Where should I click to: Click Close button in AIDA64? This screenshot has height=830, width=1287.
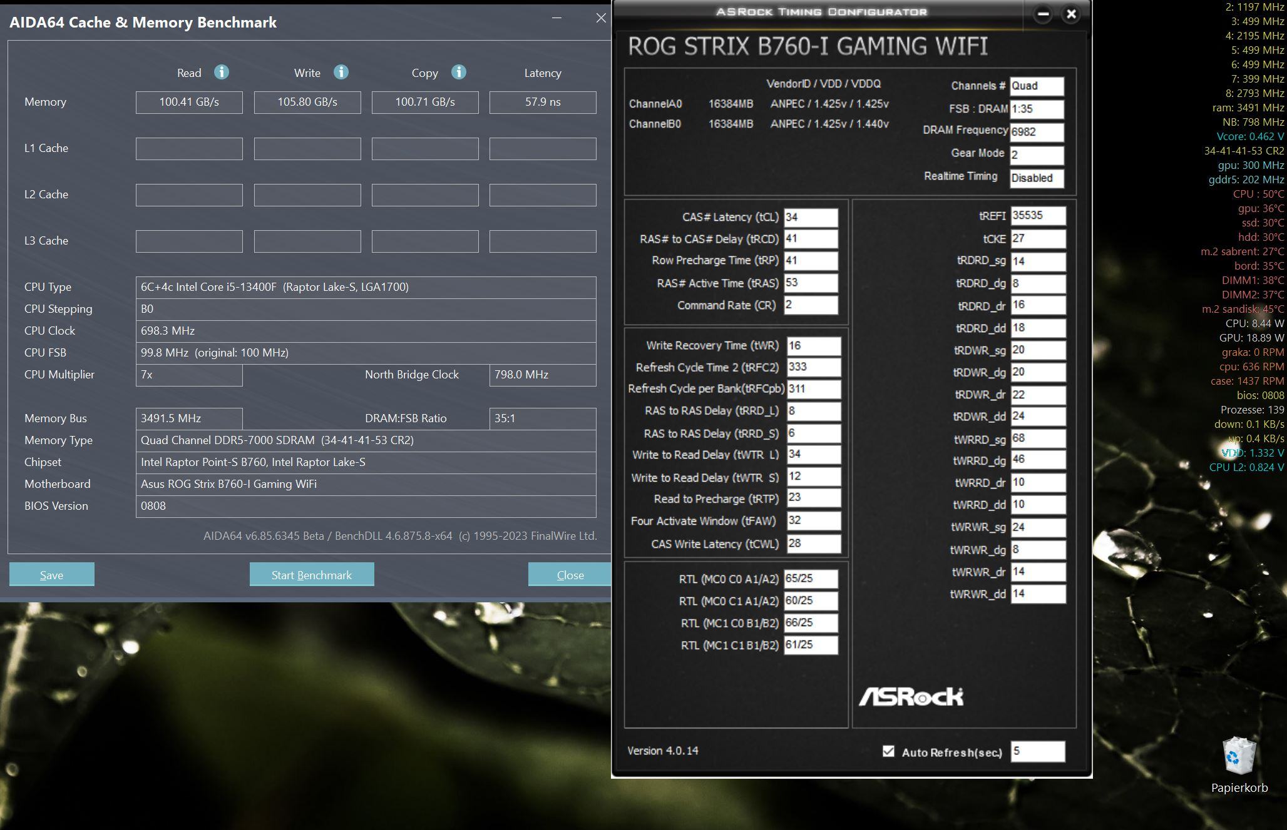569,574
